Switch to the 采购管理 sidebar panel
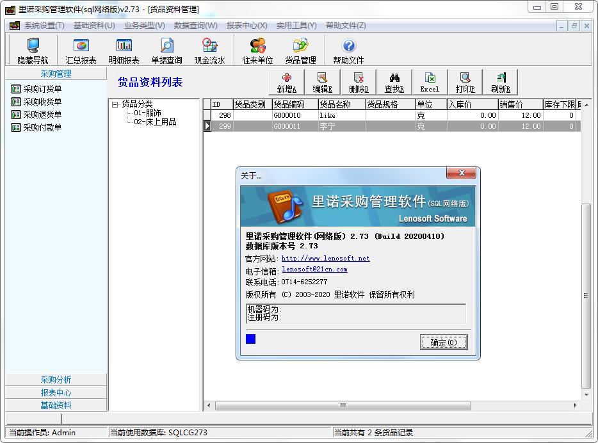 tap(56, 74)
